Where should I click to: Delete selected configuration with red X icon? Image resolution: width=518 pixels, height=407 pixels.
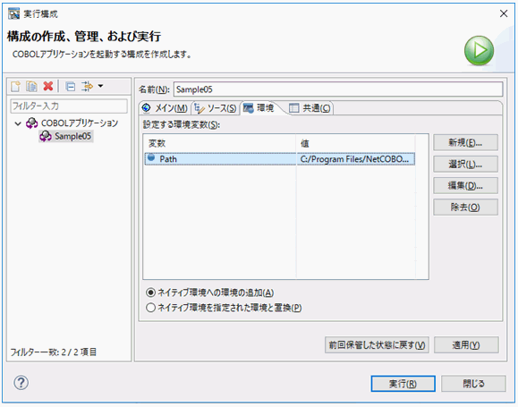pos(48,86)
